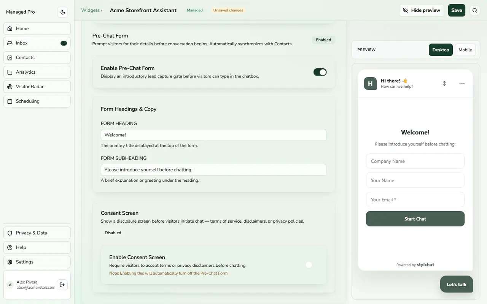Turn off Enable Pre-Chat Form switch
The width and height of the screenshot is (487, 304).
click(320, 72)
